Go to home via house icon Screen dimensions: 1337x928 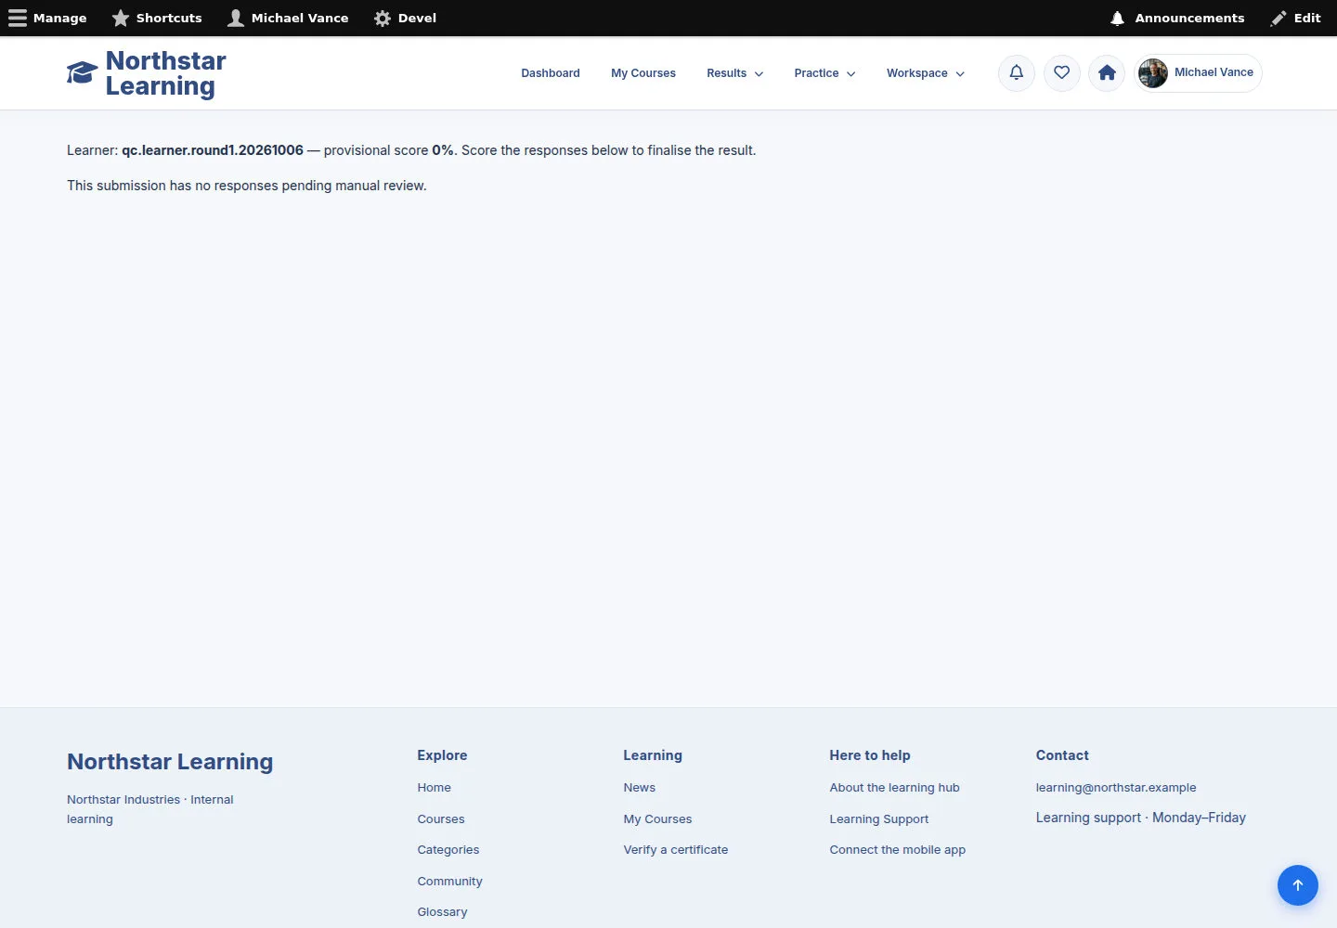[x=1107, y=73]
